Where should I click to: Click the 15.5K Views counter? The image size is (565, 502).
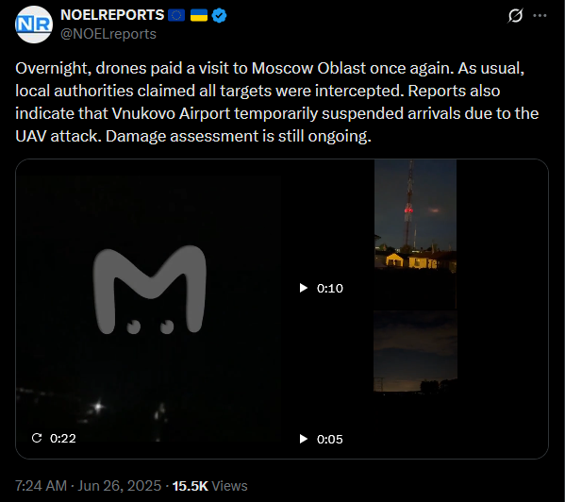pos(209,486)
